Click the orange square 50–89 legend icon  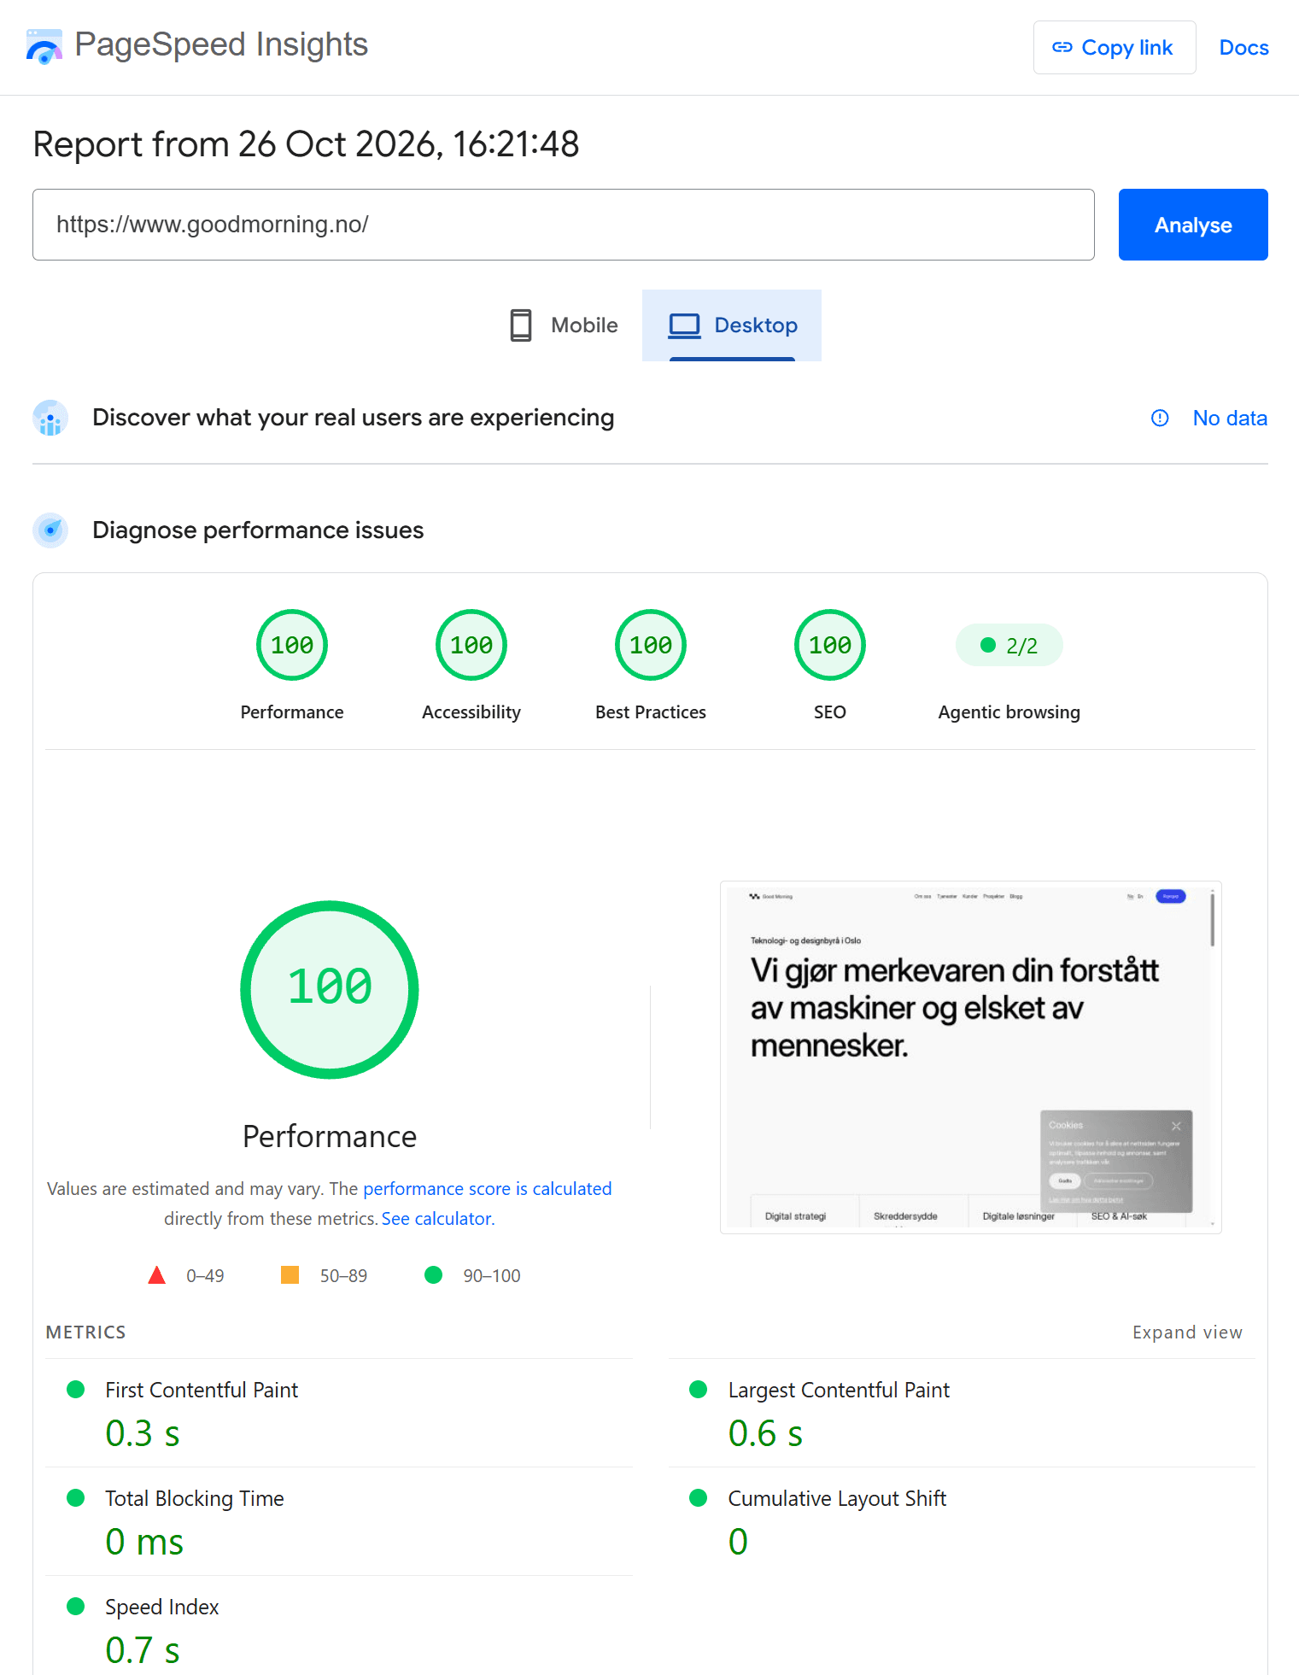pos(290,1275)
